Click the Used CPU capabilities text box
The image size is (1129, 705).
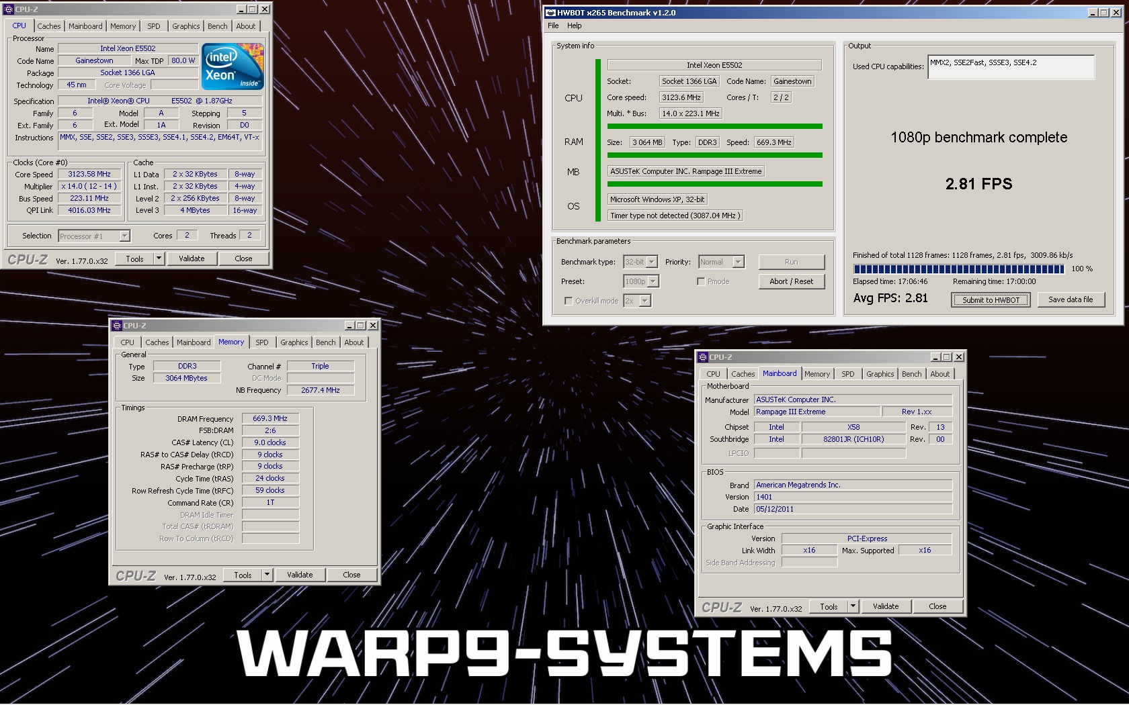(1011, 66)
